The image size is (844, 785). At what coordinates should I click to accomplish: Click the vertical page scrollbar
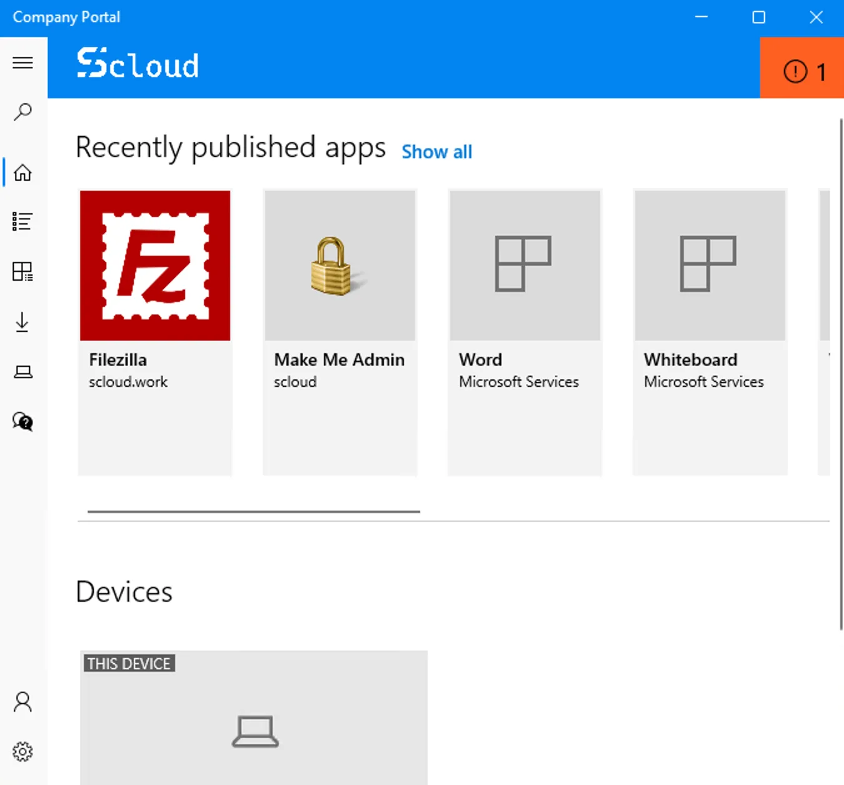tap(841, 374)
